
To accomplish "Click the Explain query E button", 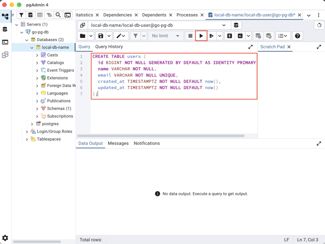I will (229, 36).
